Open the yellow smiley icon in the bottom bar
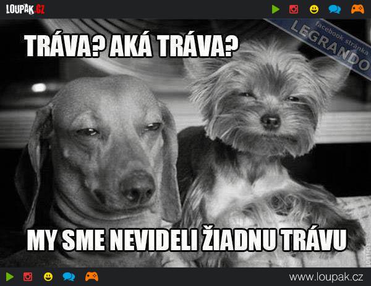The width and height of the screenshot is (371, 286). (x=48, y=277)
